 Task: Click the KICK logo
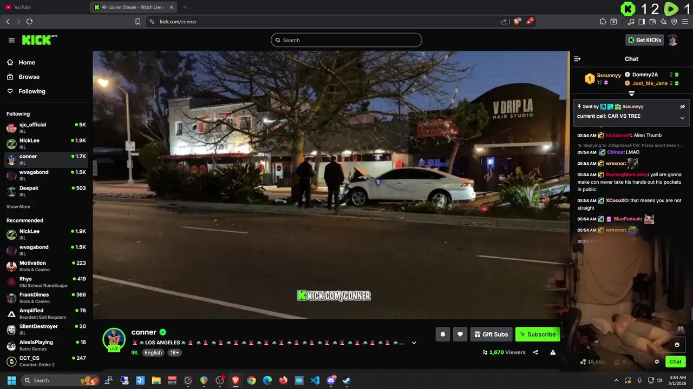pyautogui.click(x=39, y=40)
